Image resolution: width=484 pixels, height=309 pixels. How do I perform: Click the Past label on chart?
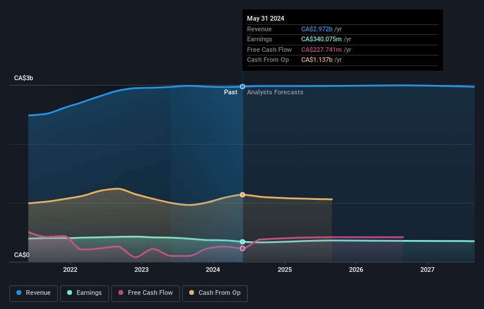tap(231, 93)
